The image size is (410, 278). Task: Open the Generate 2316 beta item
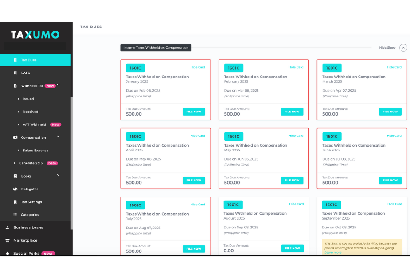[x=31, y=163]
